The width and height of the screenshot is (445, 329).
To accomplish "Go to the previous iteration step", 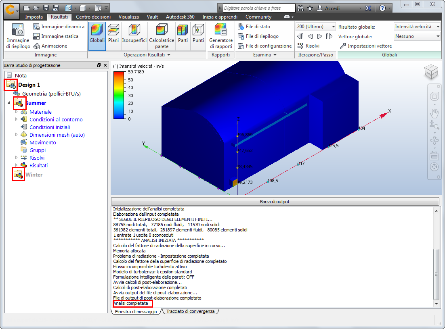I will click(310, 36).
